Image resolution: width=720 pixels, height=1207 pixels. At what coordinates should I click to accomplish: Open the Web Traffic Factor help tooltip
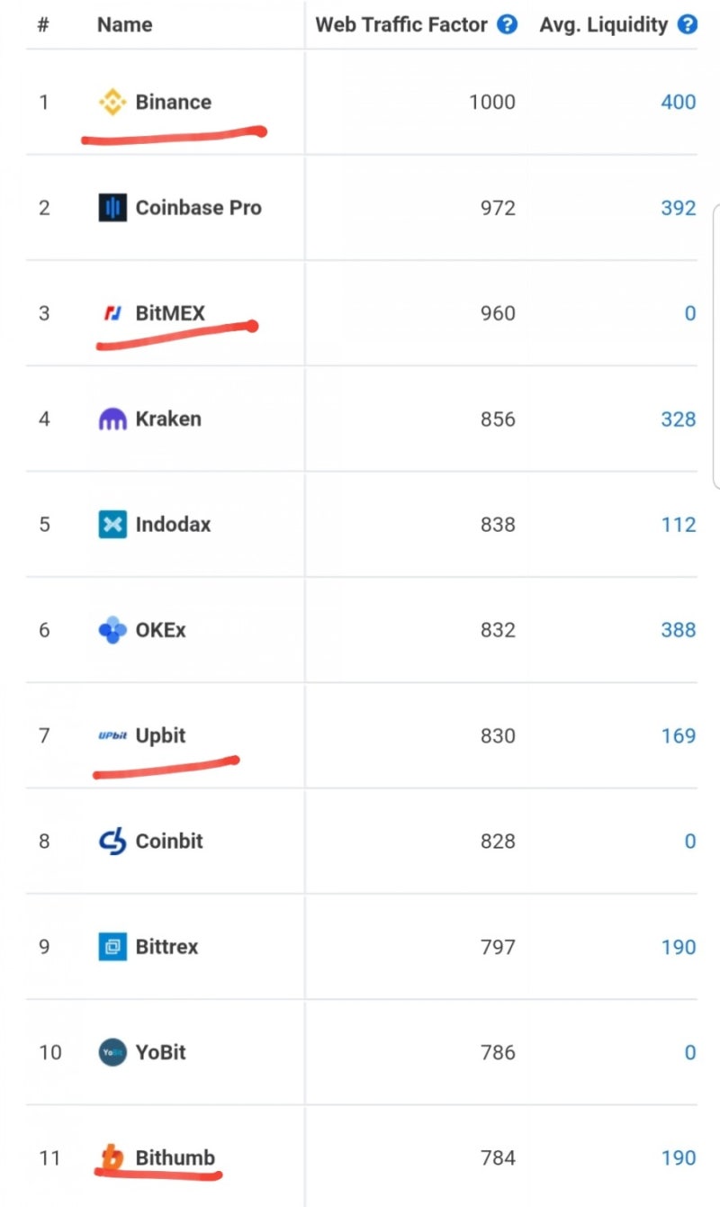[507, 24]
